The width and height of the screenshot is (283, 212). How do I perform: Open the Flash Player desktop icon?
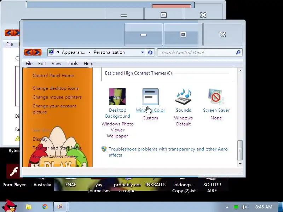pyautogui.click(x=13, y=171)
